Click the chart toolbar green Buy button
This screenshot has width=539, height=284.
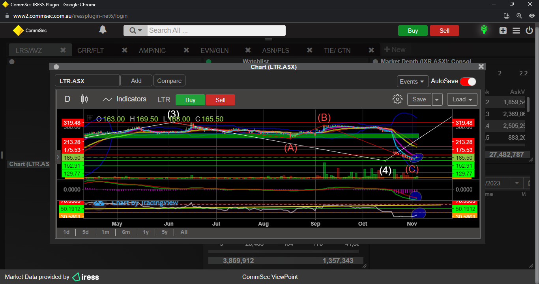pos(190,100)
